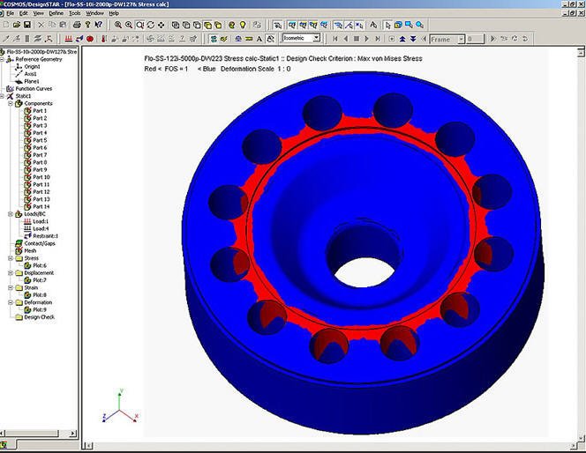This screenshot has width=586, height=453.
Task: Collapse the Reference Geometry tree node
Action: (2, 59)
